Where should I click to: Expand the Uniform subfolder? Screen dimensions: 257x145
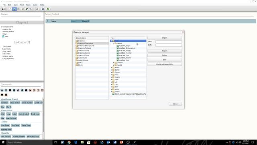[114, 63]
